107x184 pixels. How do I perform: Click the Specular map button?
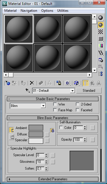47,141
